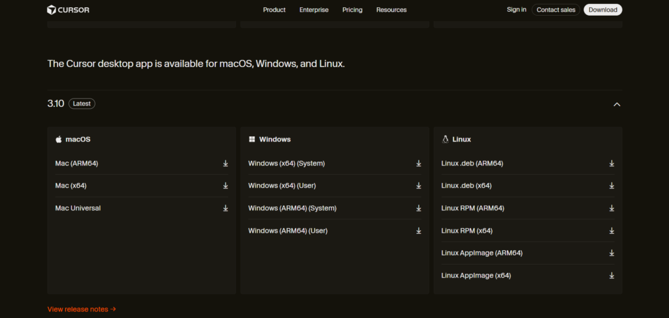The height and width of the screenshot is (318, 669).
Task: Click the Linux penguin icon
Action: pos(445,139)
